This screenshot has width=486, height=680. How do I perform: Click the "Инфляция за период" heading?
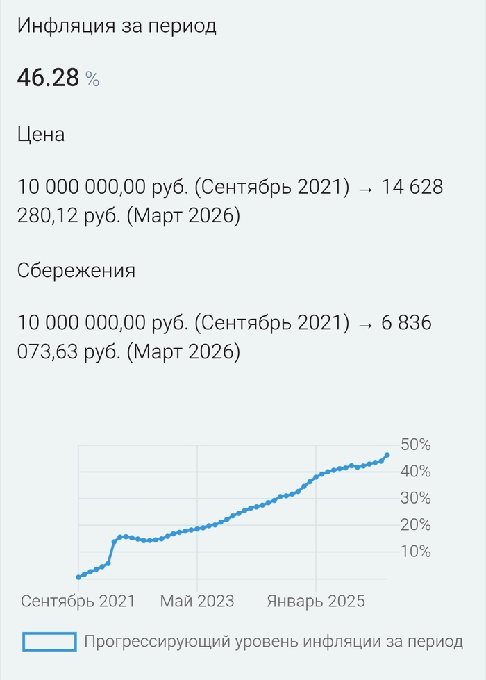click(117, 26)
